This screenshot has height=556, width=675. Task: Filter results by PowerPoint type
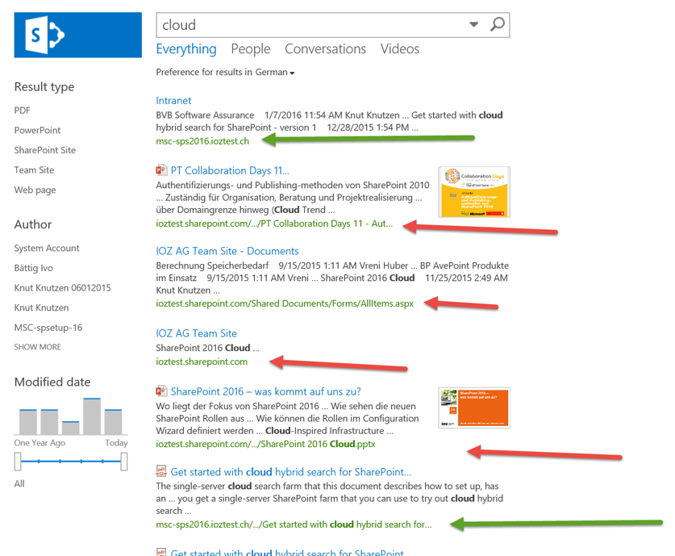tap(37, 130)
